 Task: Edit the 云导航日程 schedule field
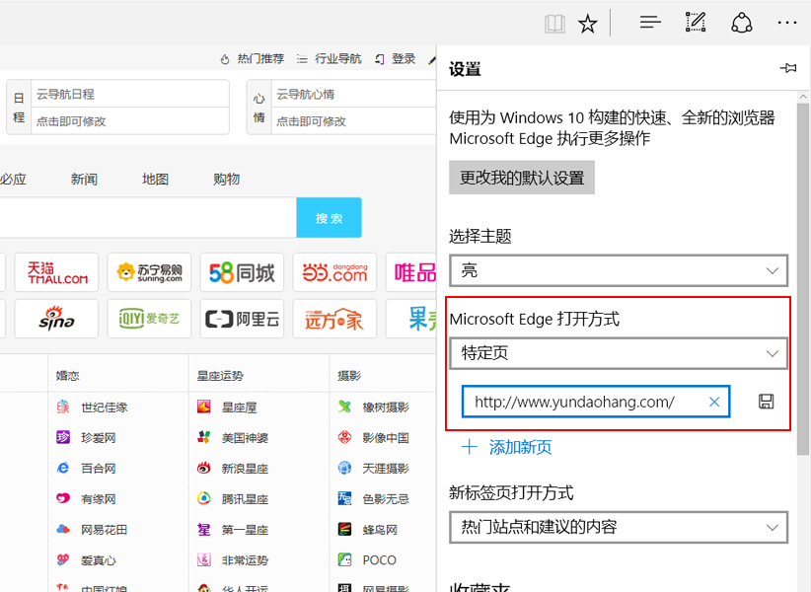click(130, 94)
